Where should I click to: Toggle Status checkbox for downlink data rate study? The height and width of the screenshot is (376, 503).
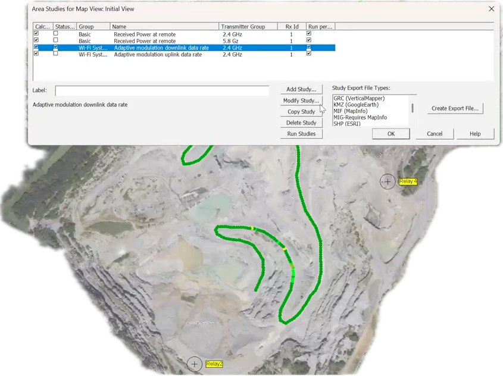[56, 47]
